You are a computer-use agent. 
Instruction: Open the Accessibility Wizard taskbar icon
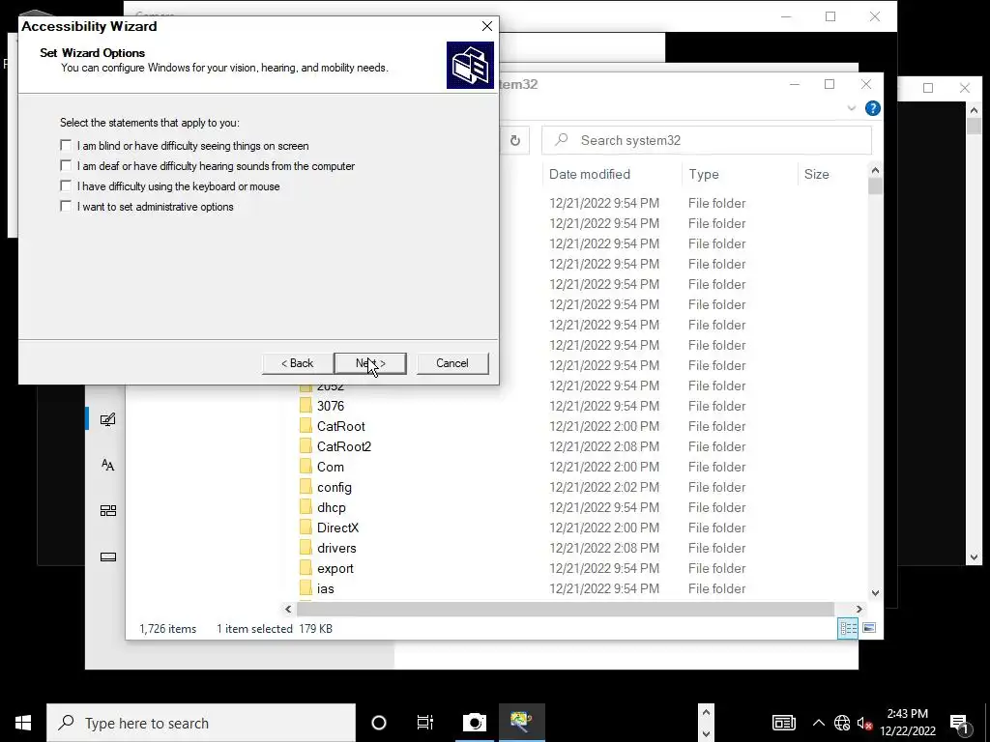pos(522,723)
